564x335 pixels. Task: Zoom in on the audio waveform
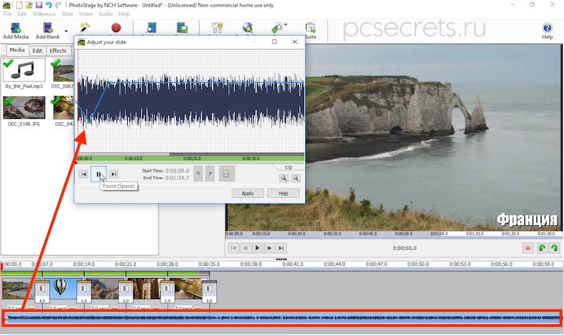(284, 178)
